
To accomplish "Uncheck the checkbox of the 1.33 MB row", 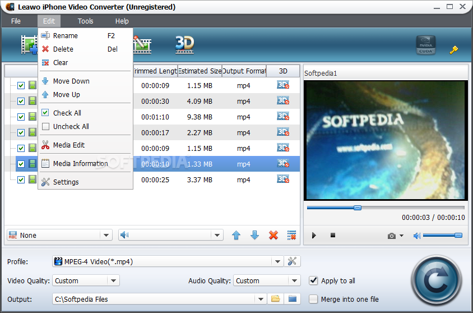I will [x=21, y=164].
